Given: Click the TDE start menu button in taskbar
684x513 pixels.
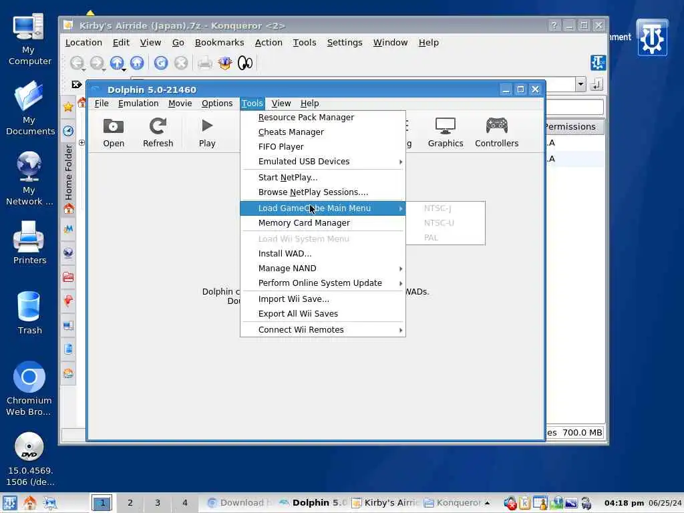Looking at the screenshot, I should (x=9, y=503).
